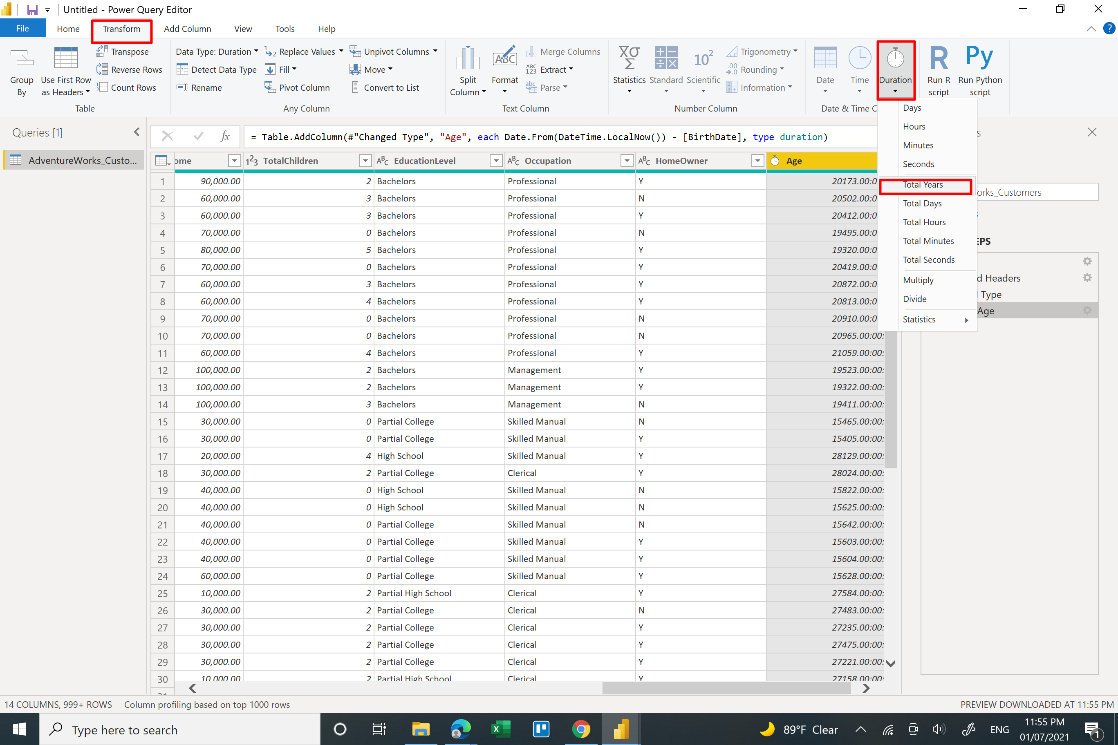The image size is (1118, 745).
Task: Confirm formula with checkmark icon
Action: pos(199,137)
